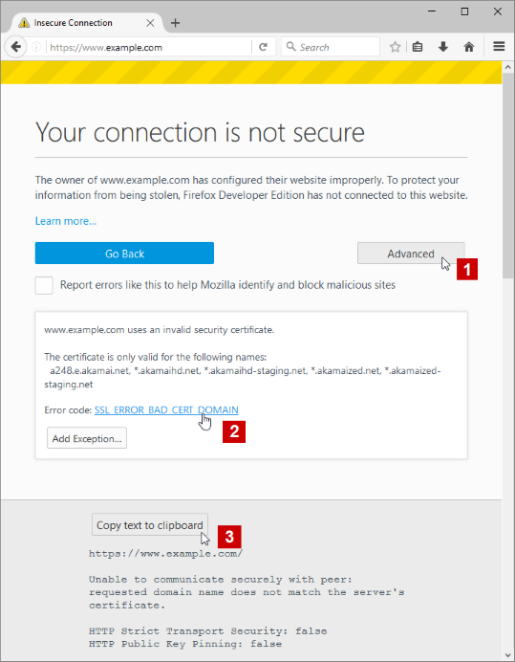Bookmark this page with the star icon
This screenshot has height=662, width=515.
(395, 47)
